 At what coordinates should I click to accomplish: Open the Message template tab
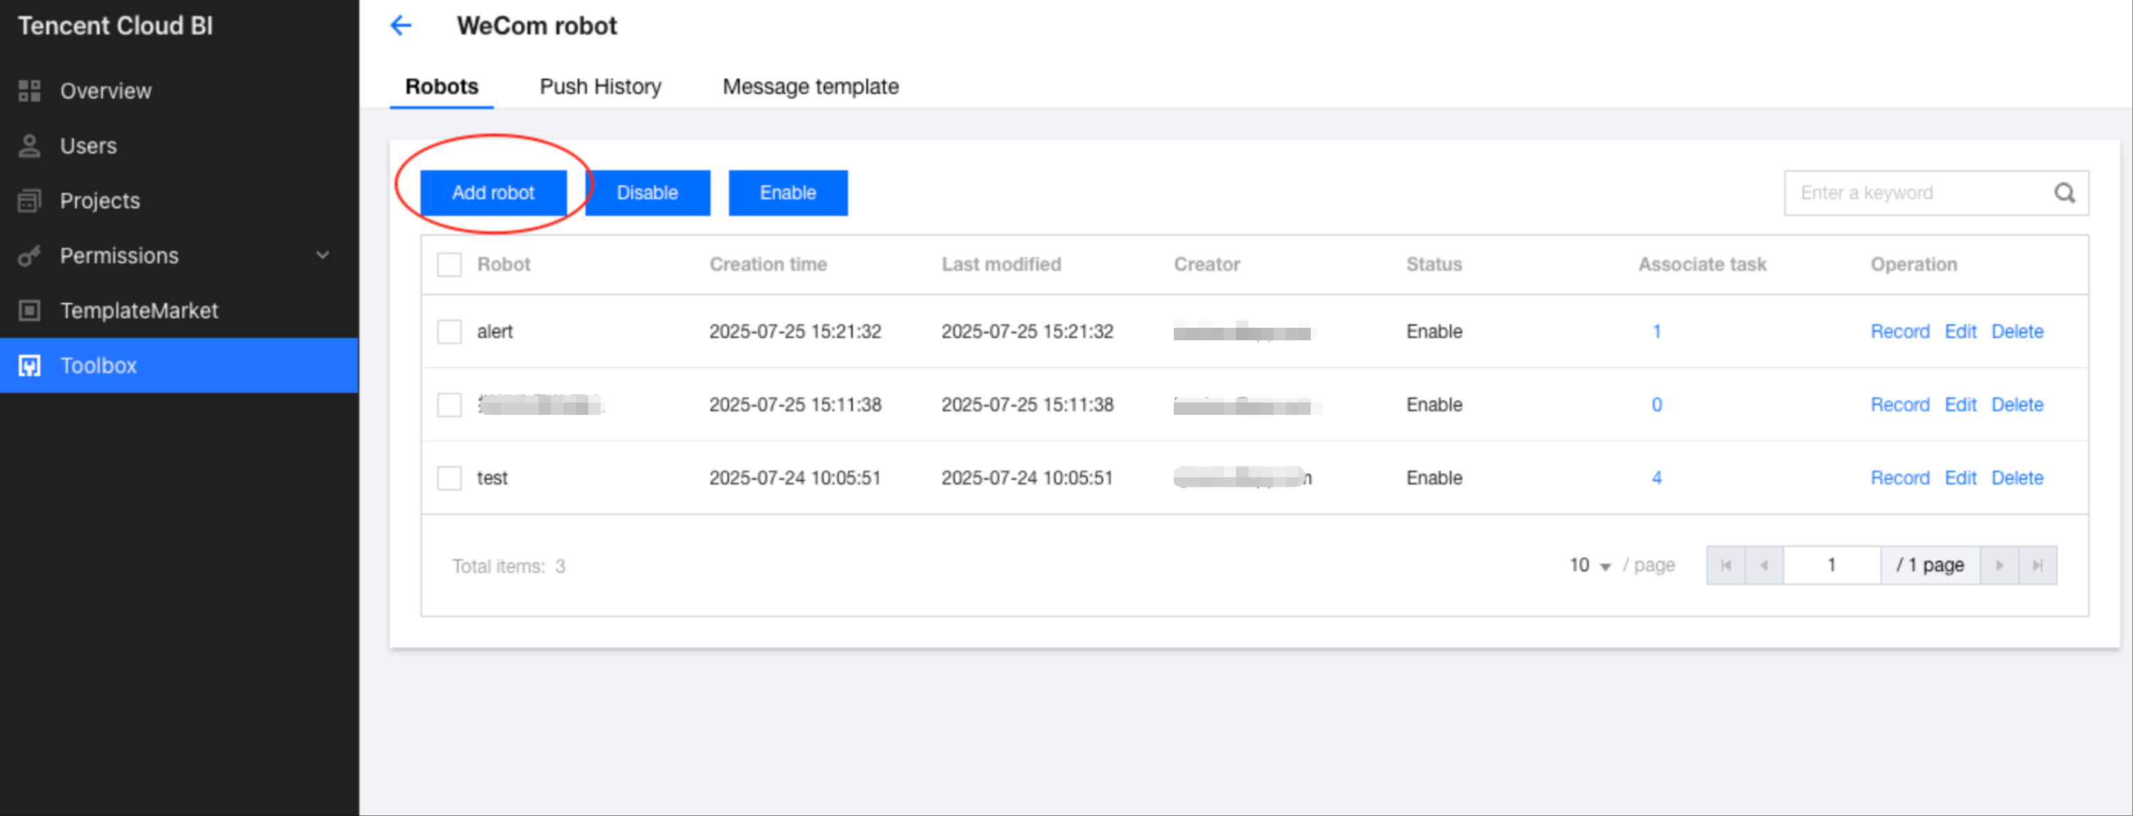[810, 87]
